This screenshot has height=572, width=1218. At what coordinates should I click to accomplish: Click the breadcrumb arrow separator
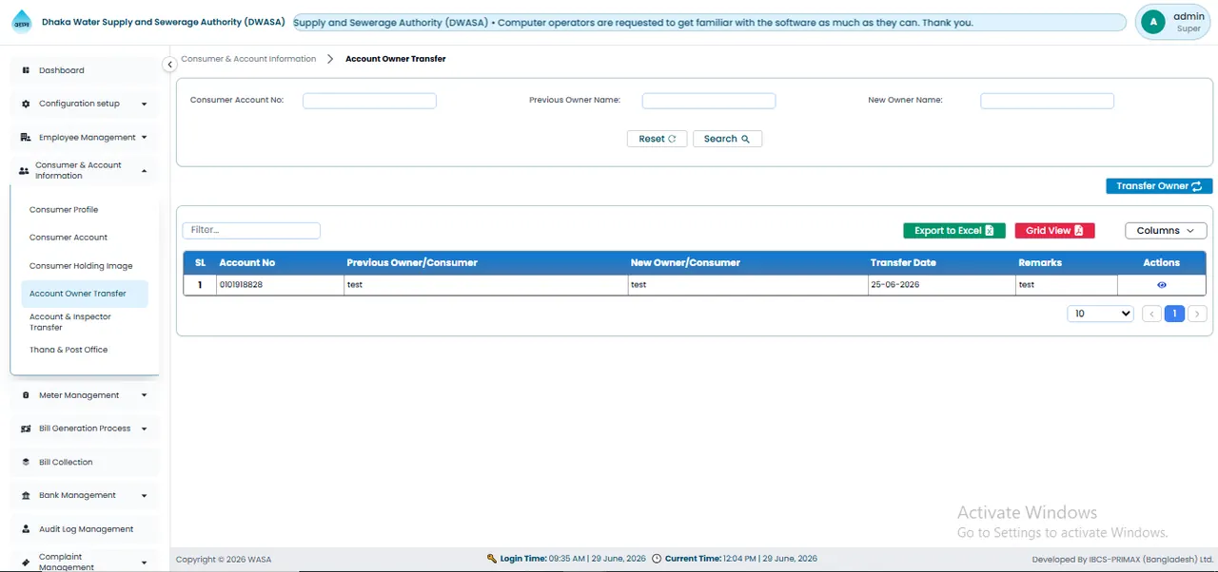330,59
